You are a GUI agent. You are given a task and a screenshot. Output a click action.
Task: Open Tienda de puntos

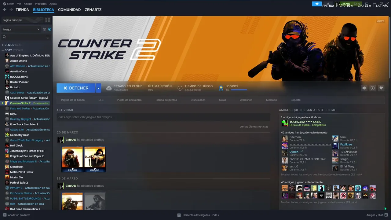[x=166, y=100]
